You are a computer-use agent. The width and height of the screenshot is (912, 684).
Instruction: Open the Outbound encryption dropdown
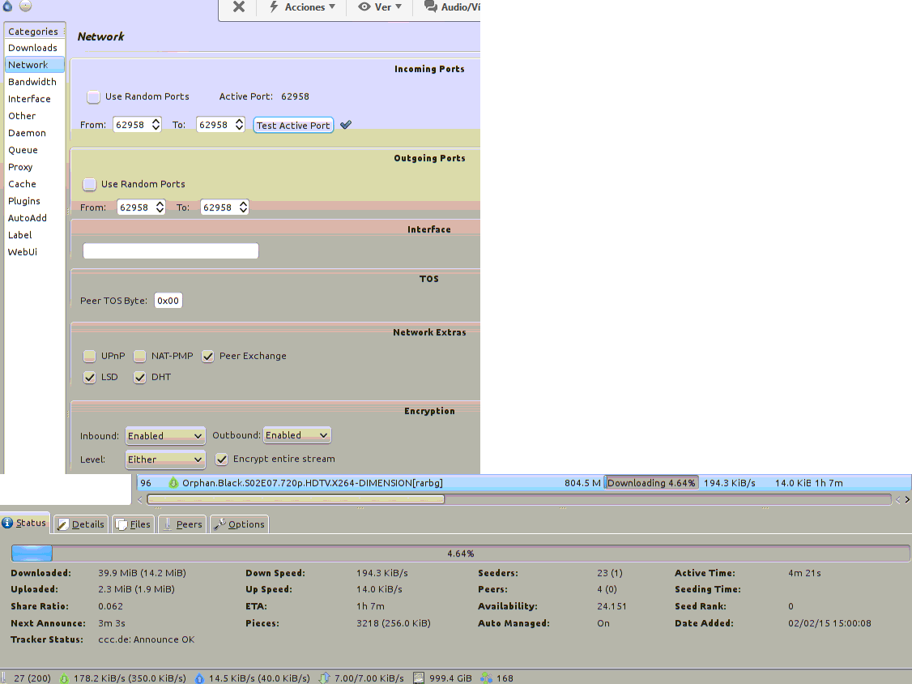tap(296, 435)
